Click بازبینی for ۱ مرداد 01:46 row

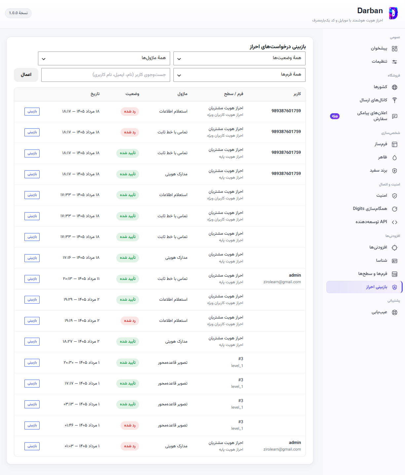pyautogui.click(x=32, y=425)
